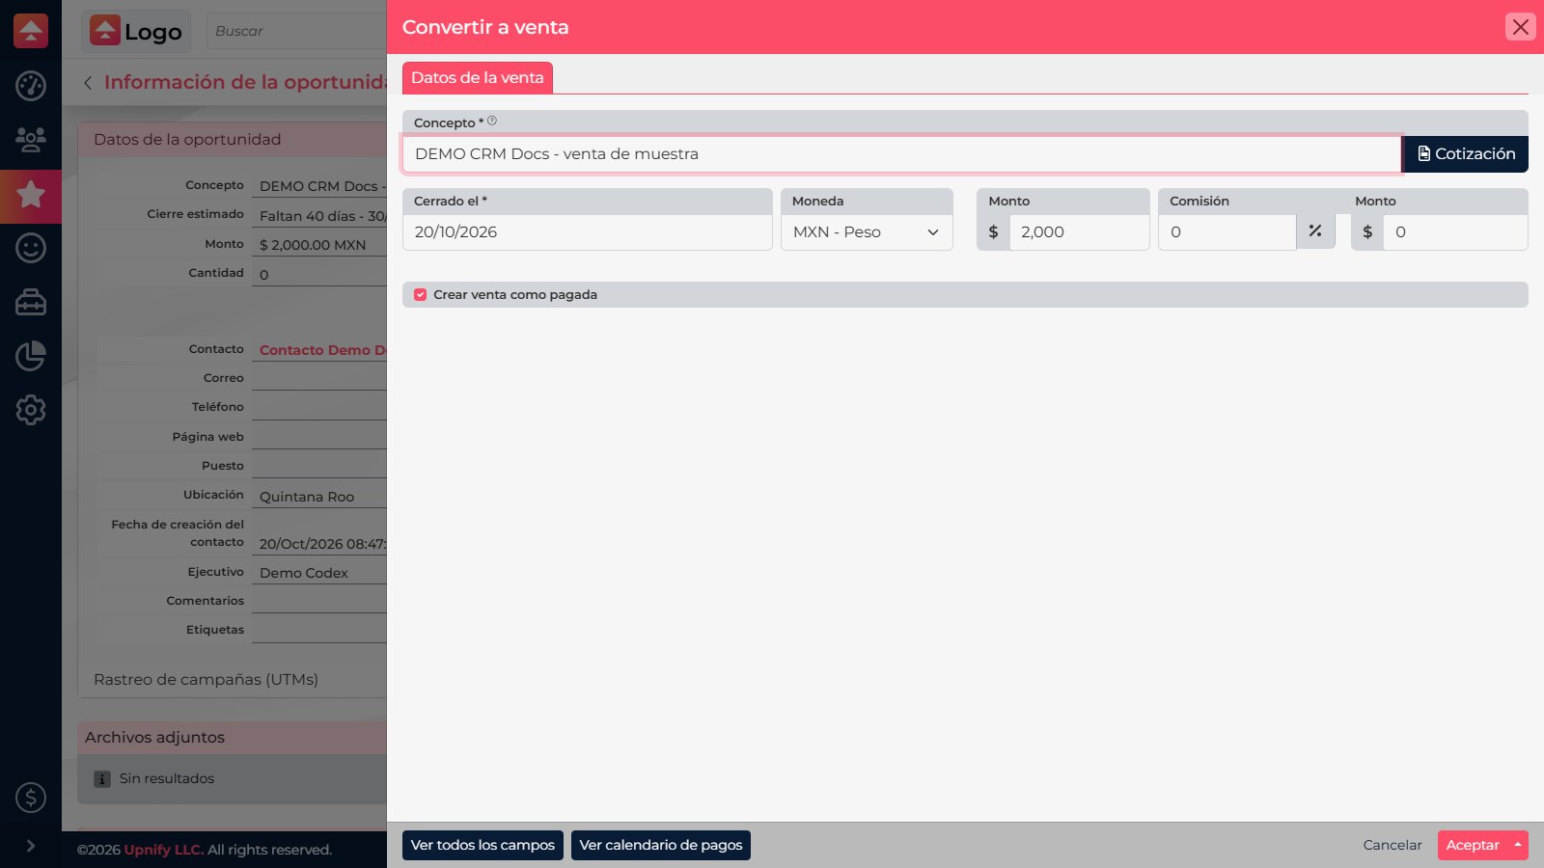Screen dimensions: 1544x868
Task: Click the help icon next to Concepto
Action: [x=492, y=121]
